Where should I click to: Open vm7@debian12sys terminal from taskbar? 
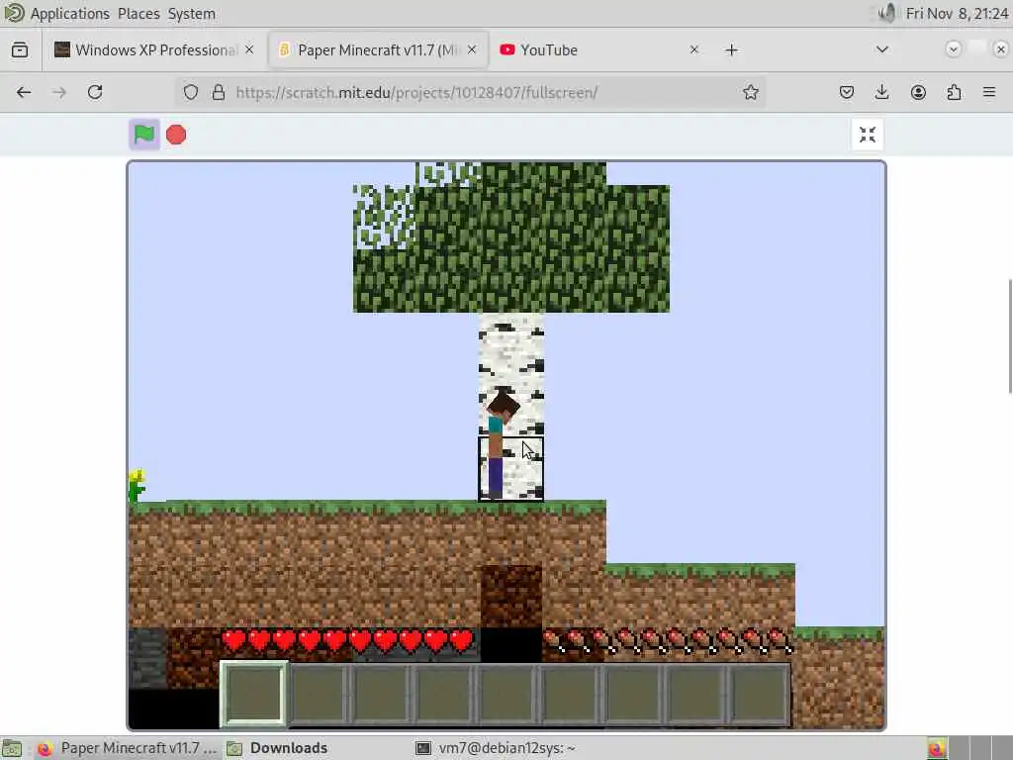pos(496,748)
